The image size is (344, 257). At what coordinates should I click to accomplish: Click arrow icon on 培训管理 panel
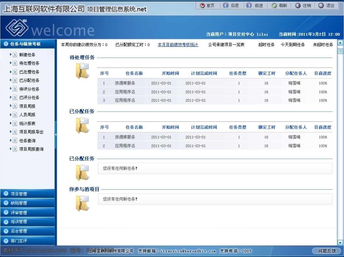click(6, 222)
